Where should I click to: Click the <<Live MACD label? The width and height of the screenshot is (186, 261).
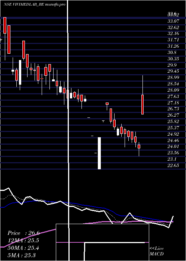157,251
